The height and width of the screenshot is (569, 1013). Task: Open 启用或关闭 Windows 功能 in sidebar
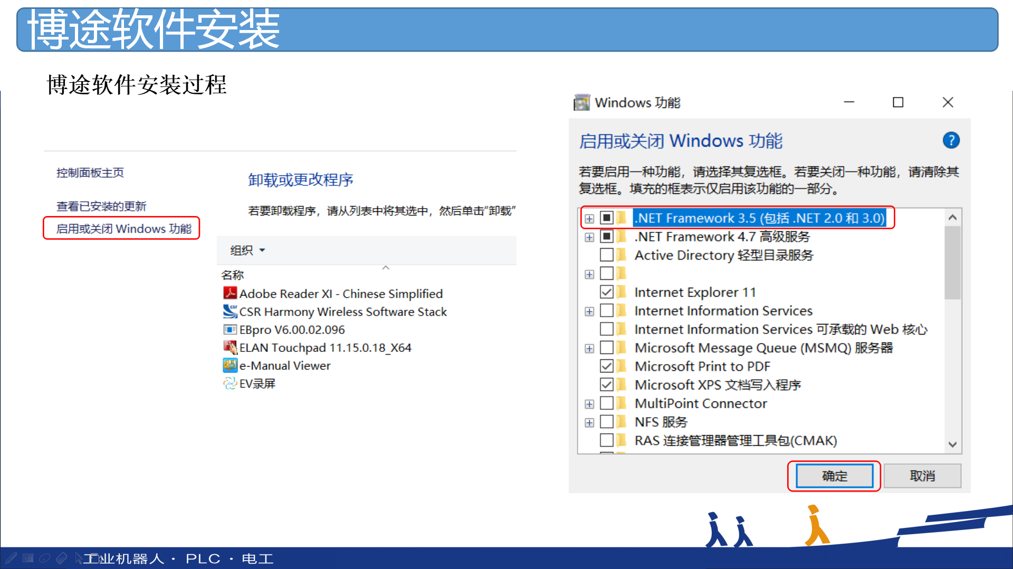pyautogui.click(x=124, y=229)
